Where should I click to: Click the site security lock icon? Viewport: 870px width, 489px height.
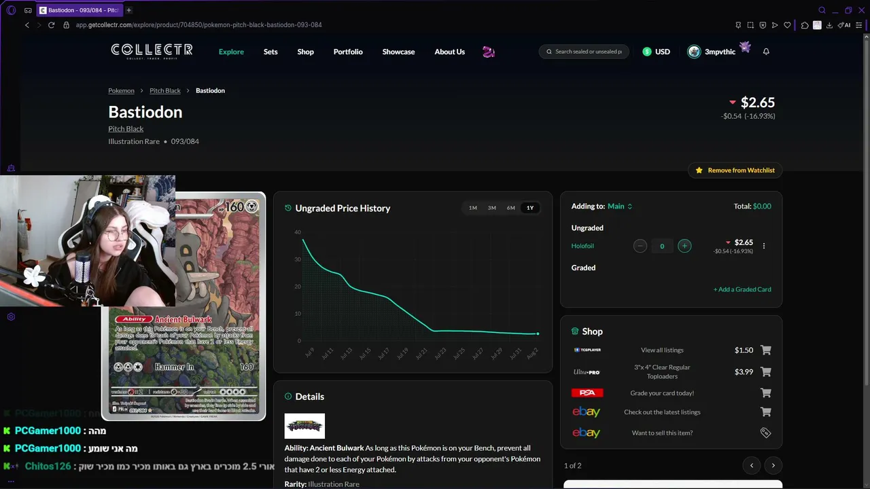coord(67,25)
